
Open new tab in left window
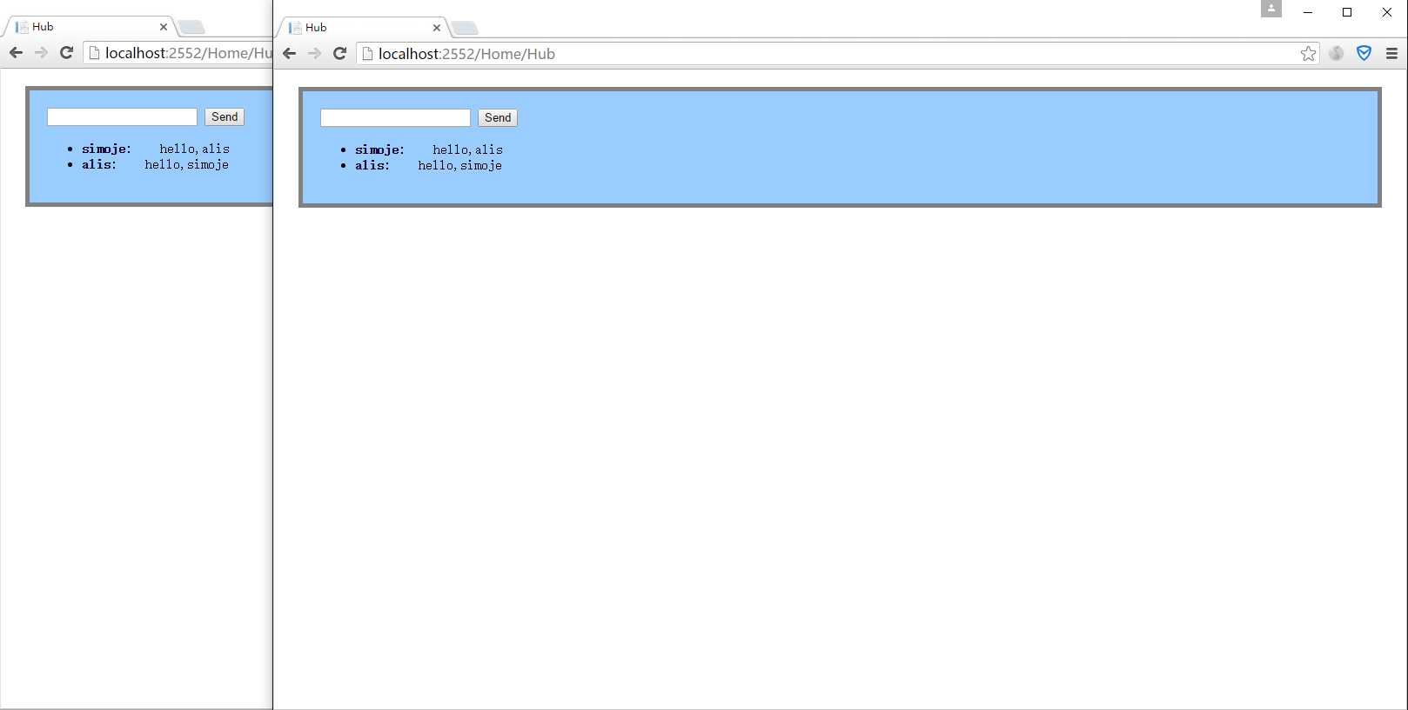click(191, 28)
